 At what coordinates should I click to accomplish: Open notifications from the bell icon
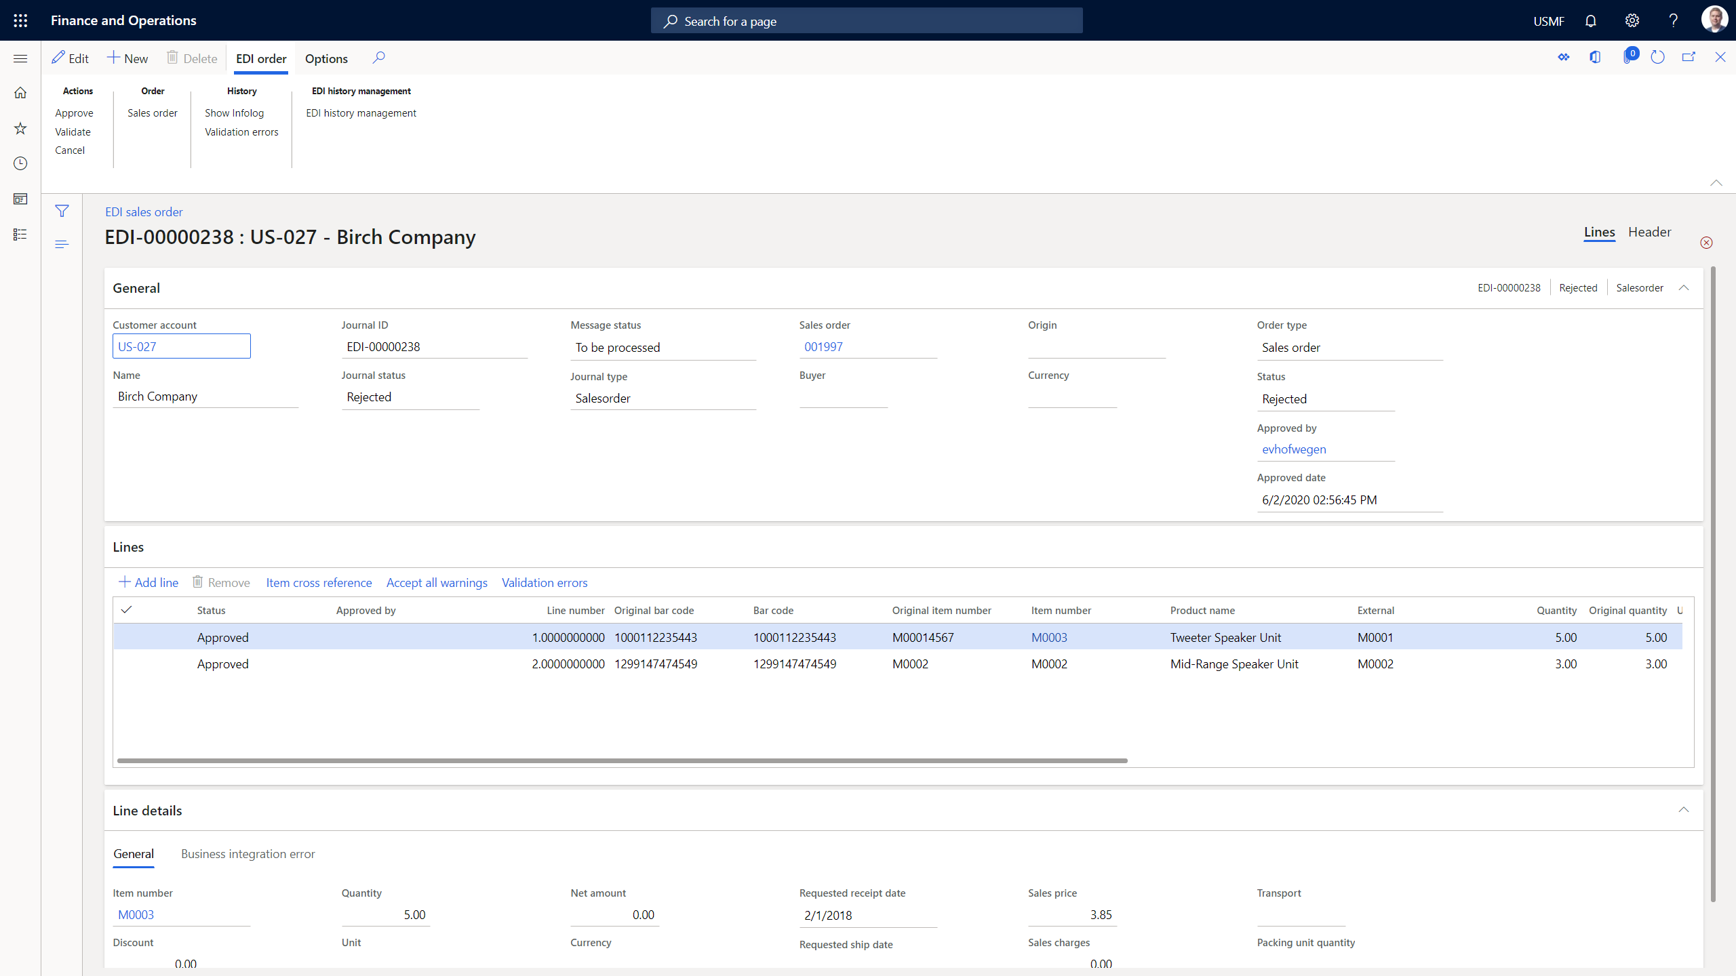click(x=1590, y=20)
